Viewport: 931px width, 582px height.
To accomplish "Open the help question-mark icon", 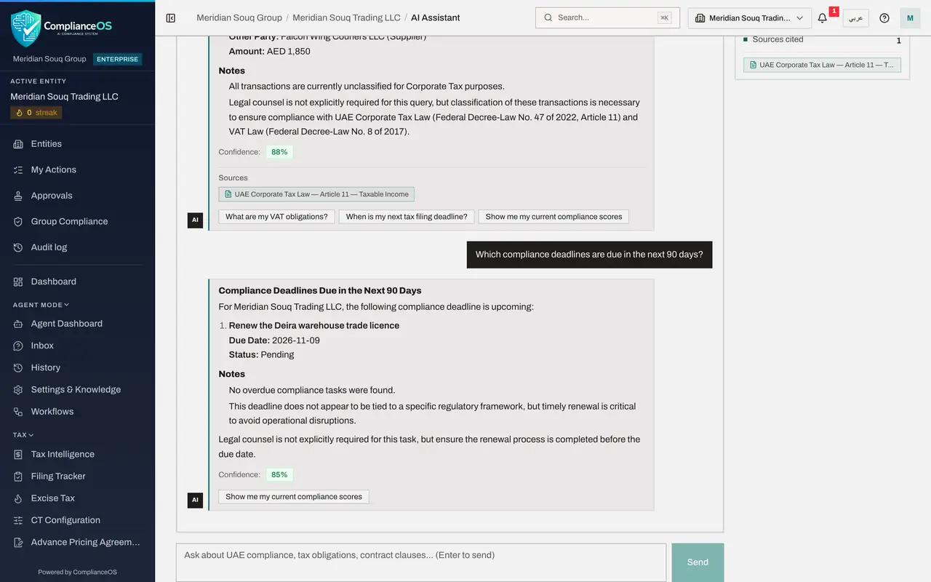I will click(x=884, y=18).
